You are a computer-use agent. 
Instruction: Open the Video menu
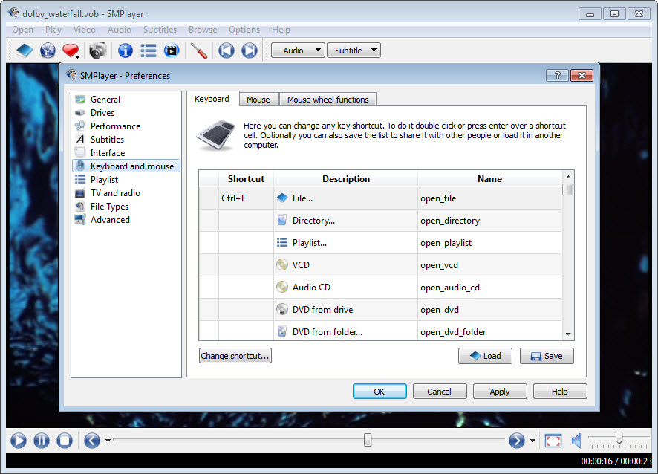85,30
